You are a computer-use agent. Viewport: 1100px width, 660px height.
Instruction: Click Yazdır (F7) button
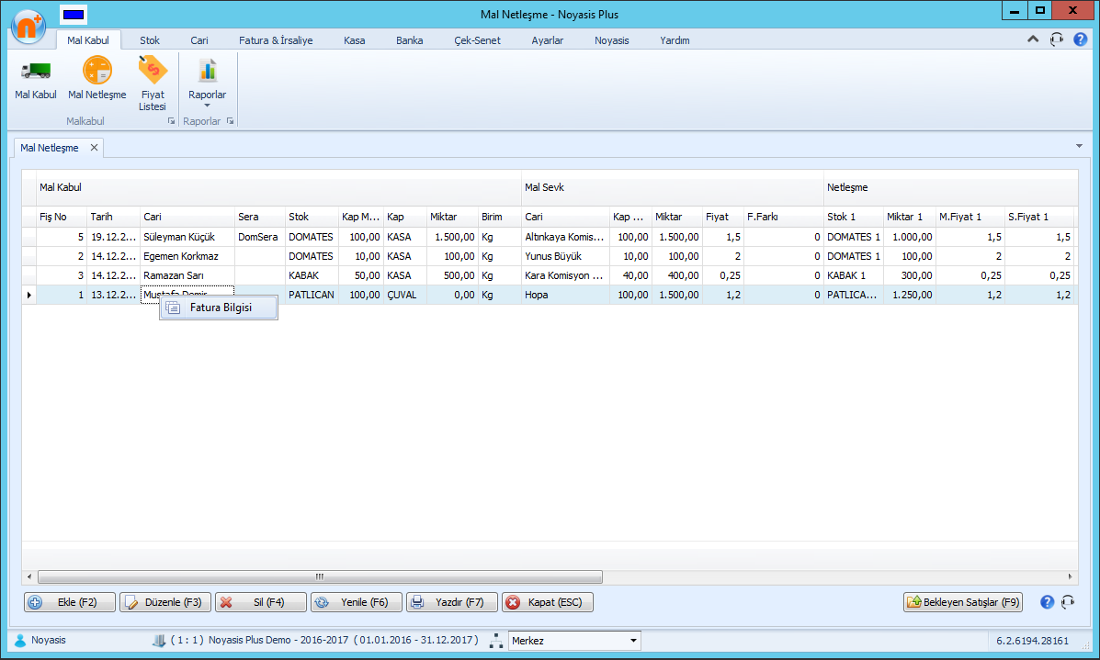click(x=452, y=602)
